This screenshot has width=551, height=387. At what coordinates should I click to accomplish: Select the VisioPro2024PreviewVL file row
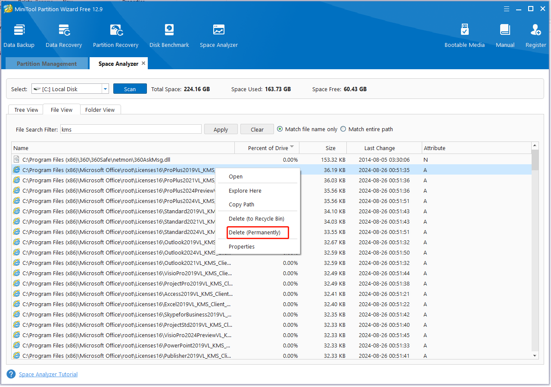pyautogui.click(x=271, y=335)
